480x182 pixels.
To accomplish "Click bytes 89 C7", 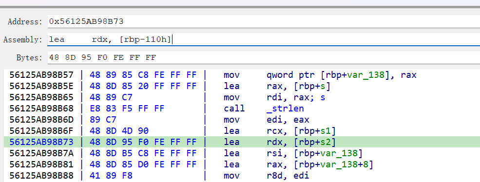I will (x=102, y=120).
